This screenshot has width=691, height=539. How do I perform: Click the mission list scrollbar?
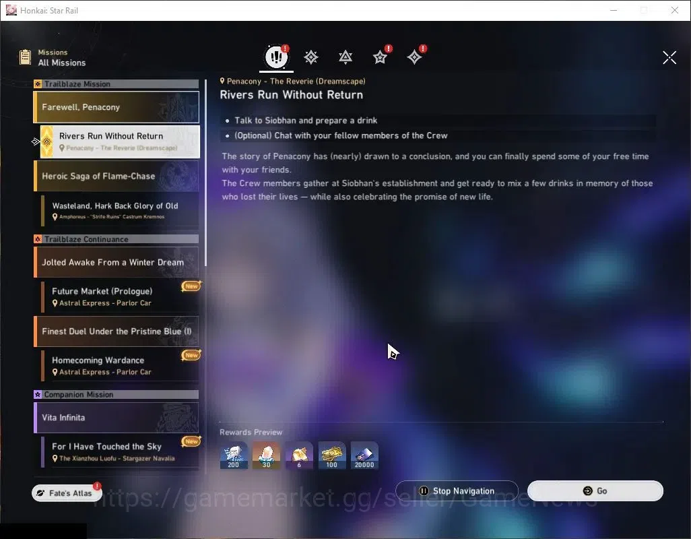pos(206,172)
